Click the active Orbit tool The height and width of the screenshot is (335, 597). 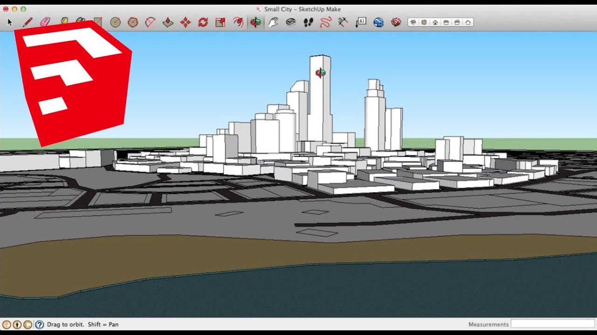256,22
